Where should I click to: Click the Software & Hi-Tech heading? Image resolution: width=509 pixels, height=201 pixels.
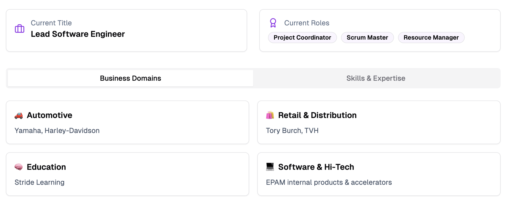point(316,167)
